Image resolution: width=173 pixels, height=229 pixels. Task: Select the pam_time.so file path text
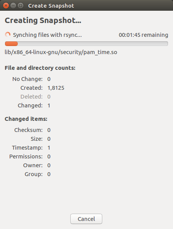(x=61, y=52)
